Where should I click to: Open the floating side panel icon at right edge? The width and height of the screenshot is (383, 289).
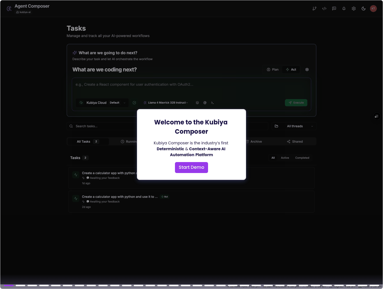coord(377,116)
